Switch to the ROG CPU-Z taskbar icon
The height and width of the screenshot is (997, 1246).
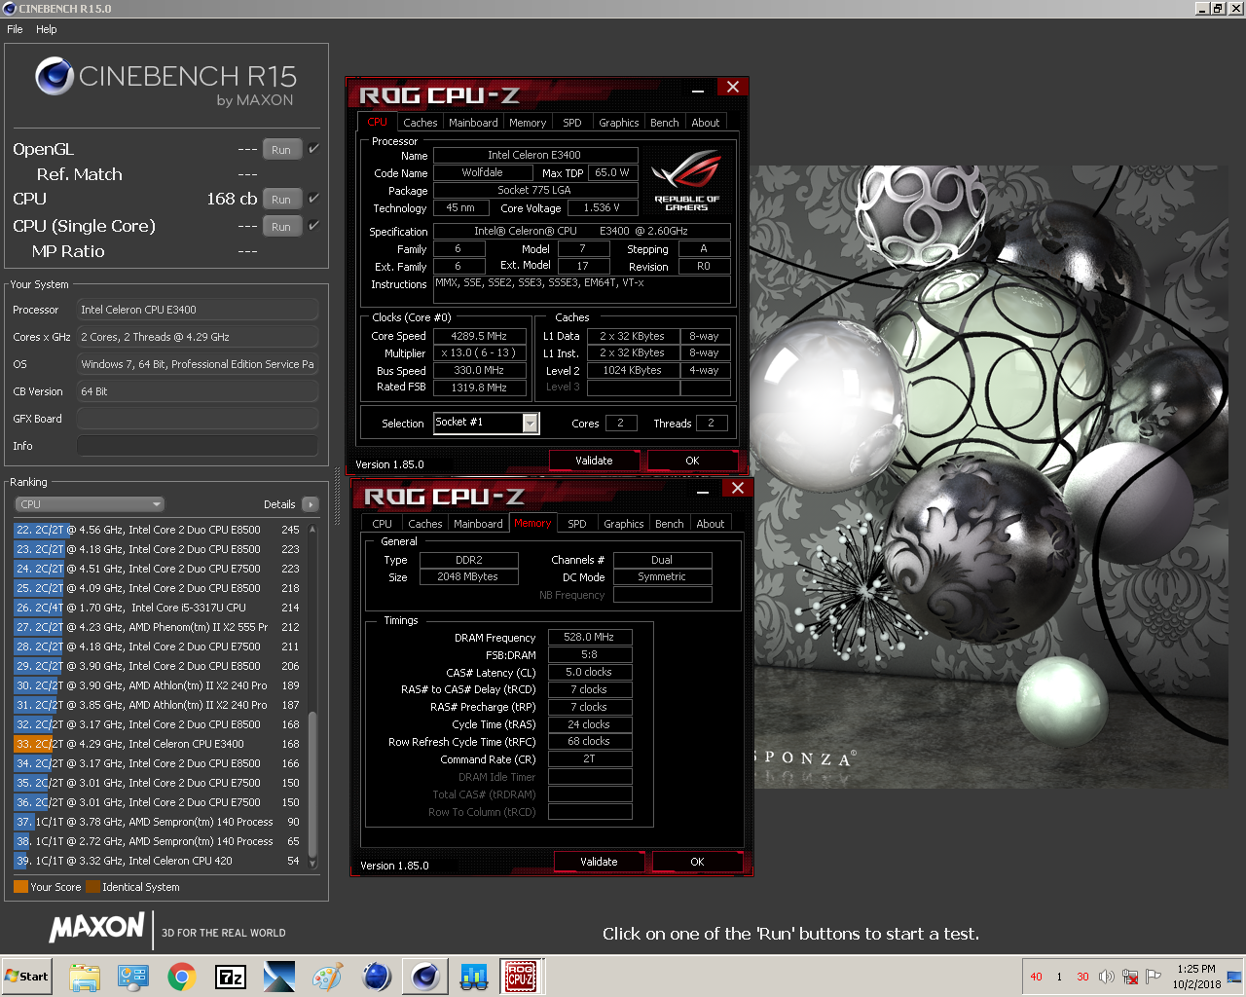pos(521,977)
